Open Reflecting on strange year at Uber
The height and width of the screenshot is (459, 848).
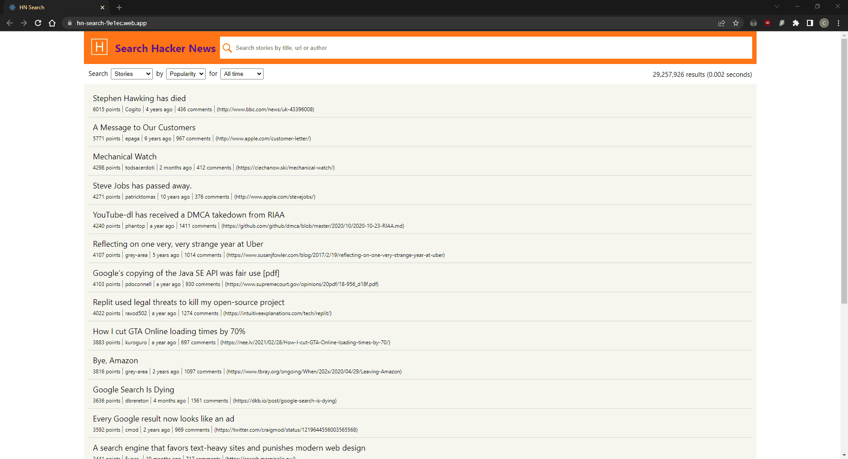(178, 244)
